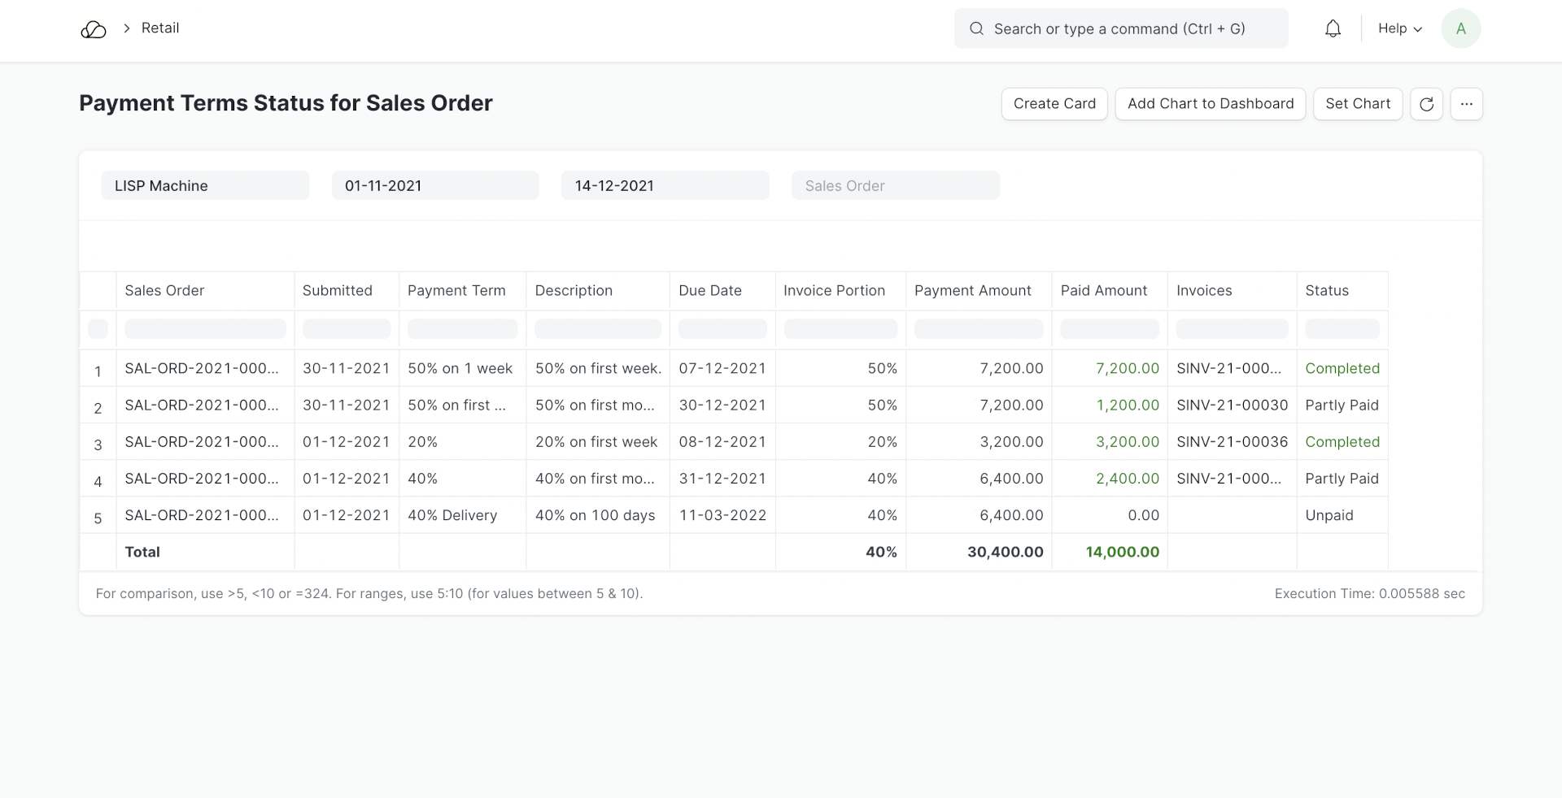Open the notifications bell
Image resolution: width=1562 pixels, height=798 pixels.
click(x=1333, y=29)
